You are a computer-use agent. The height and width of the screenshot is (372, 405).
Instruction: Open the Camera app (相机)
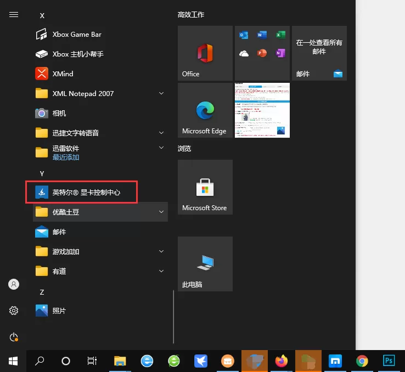(59, 113)
